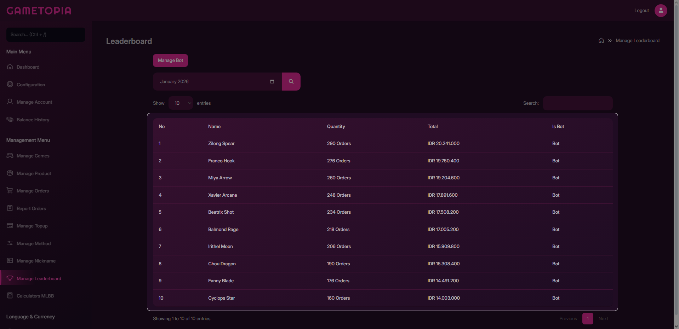
Task: Click the Beatrix Shot row name
Action: pos(221,212)
